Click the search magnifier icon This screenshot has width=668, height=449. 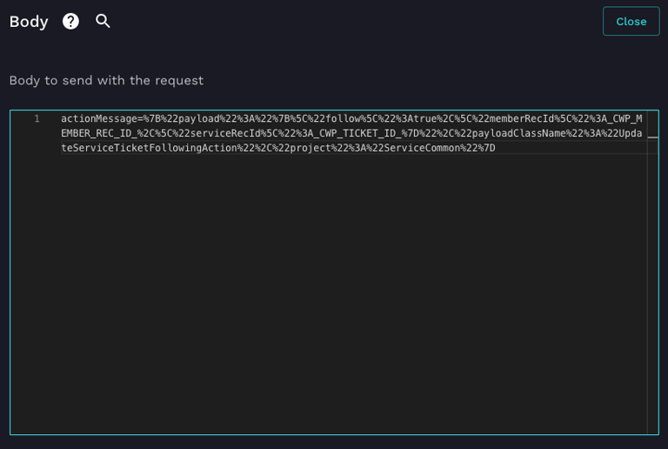[103, 21]
